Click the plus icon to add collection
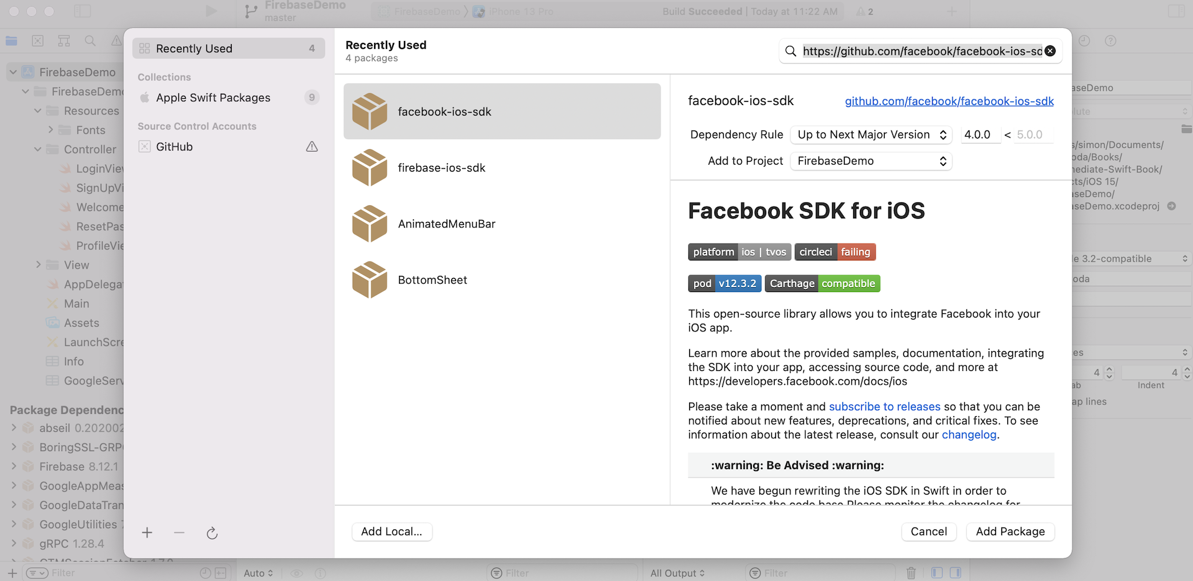The image size is (1193, 581). tap(147, 533)
